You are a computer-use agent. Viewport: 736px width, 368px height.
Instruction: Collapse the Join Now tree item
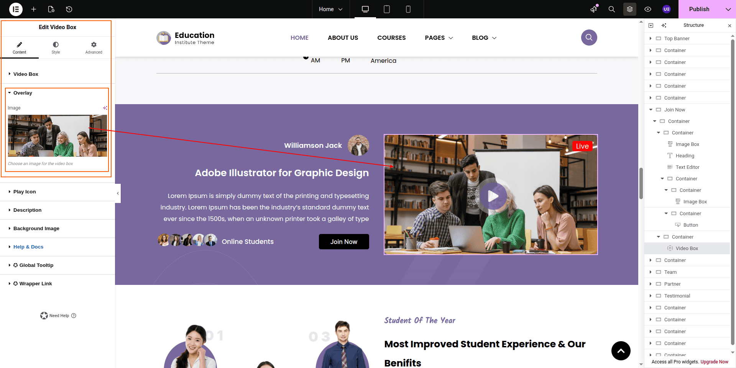[x=651, y=110]
